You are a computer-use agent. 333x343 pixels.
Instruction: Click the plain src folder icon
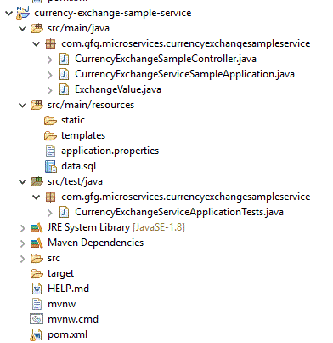pyautogui.click(x=37, y=259)
